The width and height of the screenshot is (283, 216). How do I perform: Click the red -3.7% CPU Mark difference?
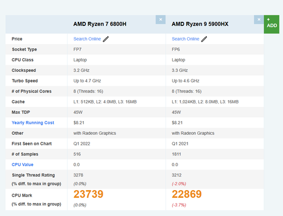(179, 205)
